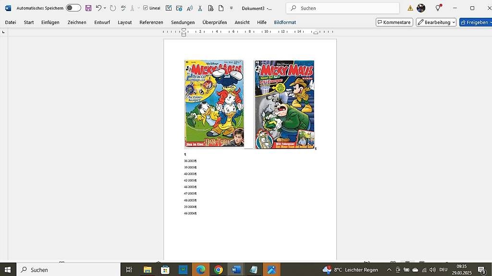Click the text line 23 2004
The height and width of the screenshot is (276, 492).
(x=190, y=207)
